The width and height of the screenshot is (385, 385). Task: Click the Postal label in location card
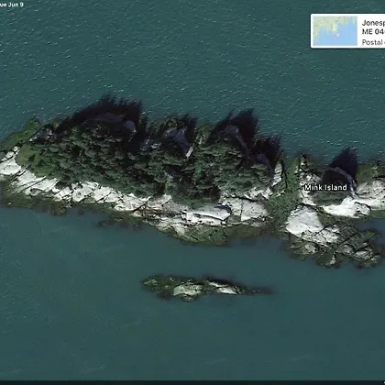tap(373, 42)
